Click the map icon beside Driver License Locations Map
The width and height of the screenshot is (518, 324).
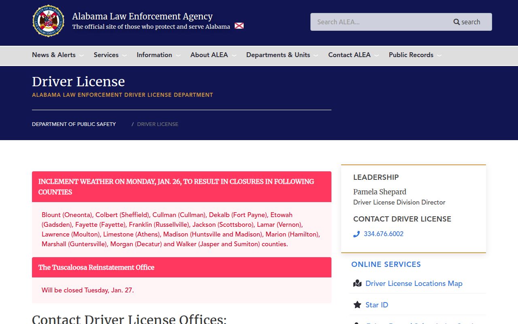357,283
